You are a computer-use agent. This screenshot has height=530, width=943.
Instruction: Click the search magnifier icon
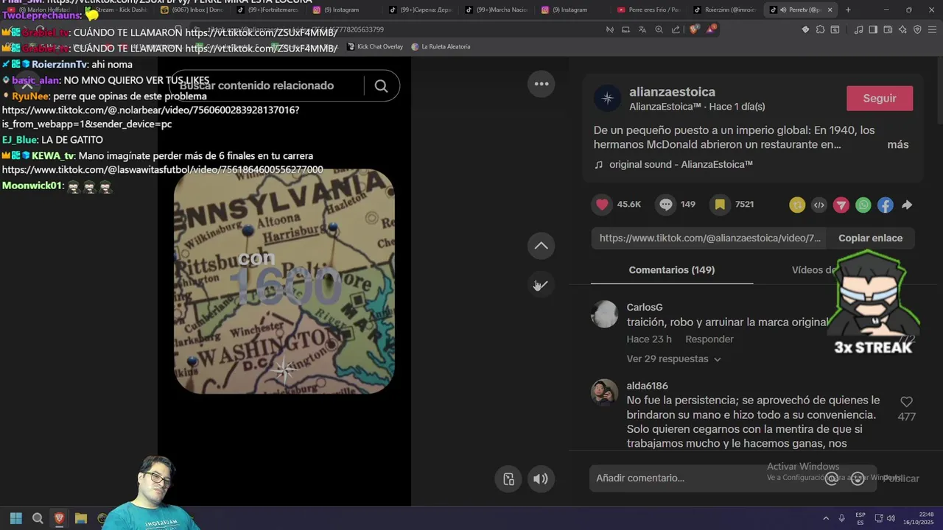click(x=381, y=86)
